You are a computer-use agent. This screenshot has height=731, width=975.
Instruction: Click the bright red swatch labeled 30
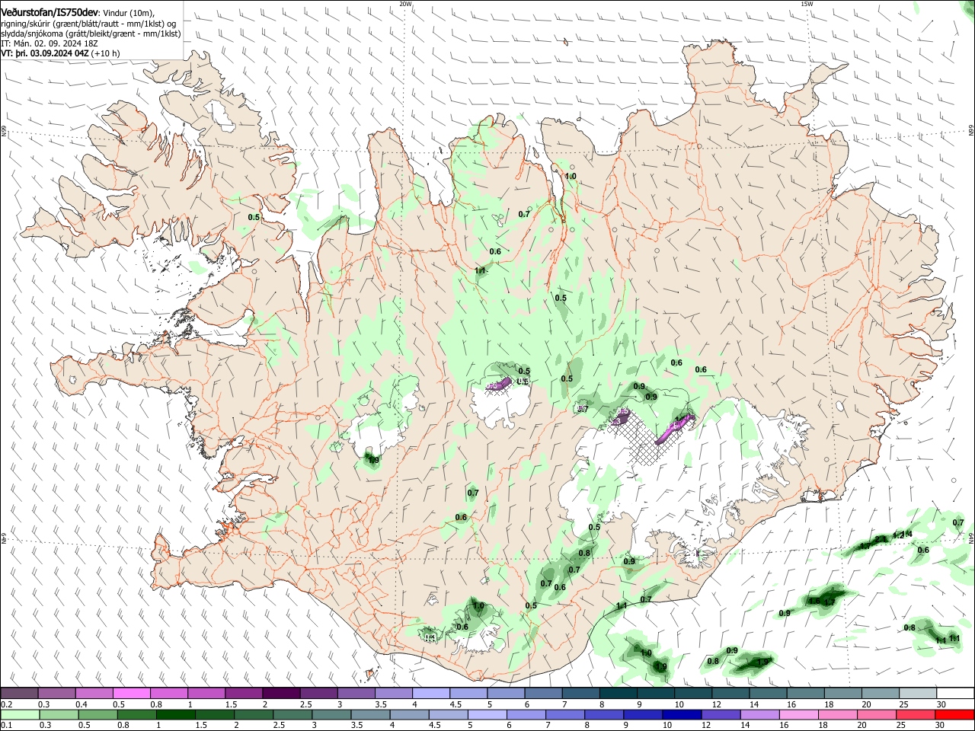tap(954, 714)
